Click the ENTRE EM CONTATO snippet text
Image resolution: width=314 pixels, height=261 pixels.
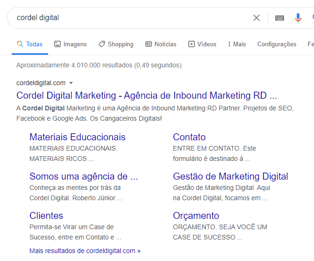point(214,153)
